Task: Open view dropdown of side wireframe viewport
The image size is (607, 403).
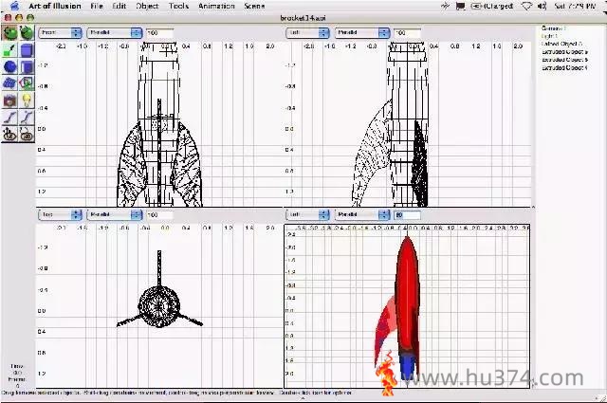Action: pos(307,33)
